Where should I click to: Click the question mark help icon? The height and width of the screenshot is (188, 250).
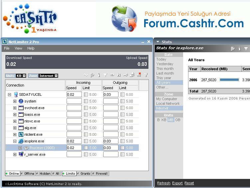tap(146, 75)
